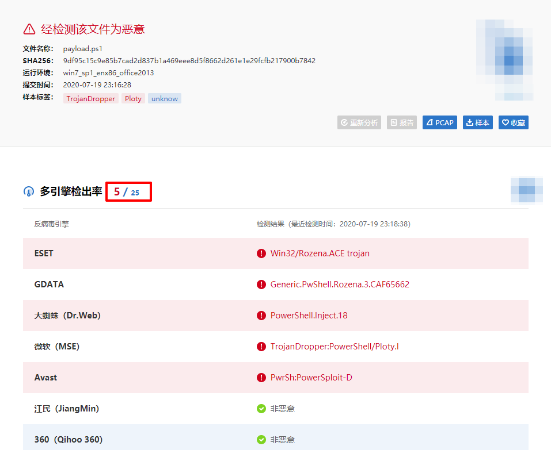The height and width of the screenshot is (450, 551).
Task: Download the 样本 sample
Action: pyautogui.click(x=477, y=122)
